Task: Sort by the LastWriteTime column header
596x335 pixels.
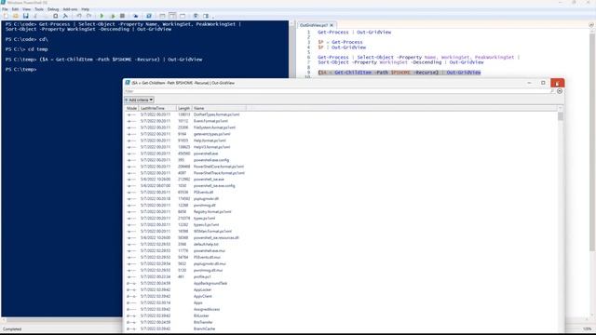Action: (x=157, y=108)
